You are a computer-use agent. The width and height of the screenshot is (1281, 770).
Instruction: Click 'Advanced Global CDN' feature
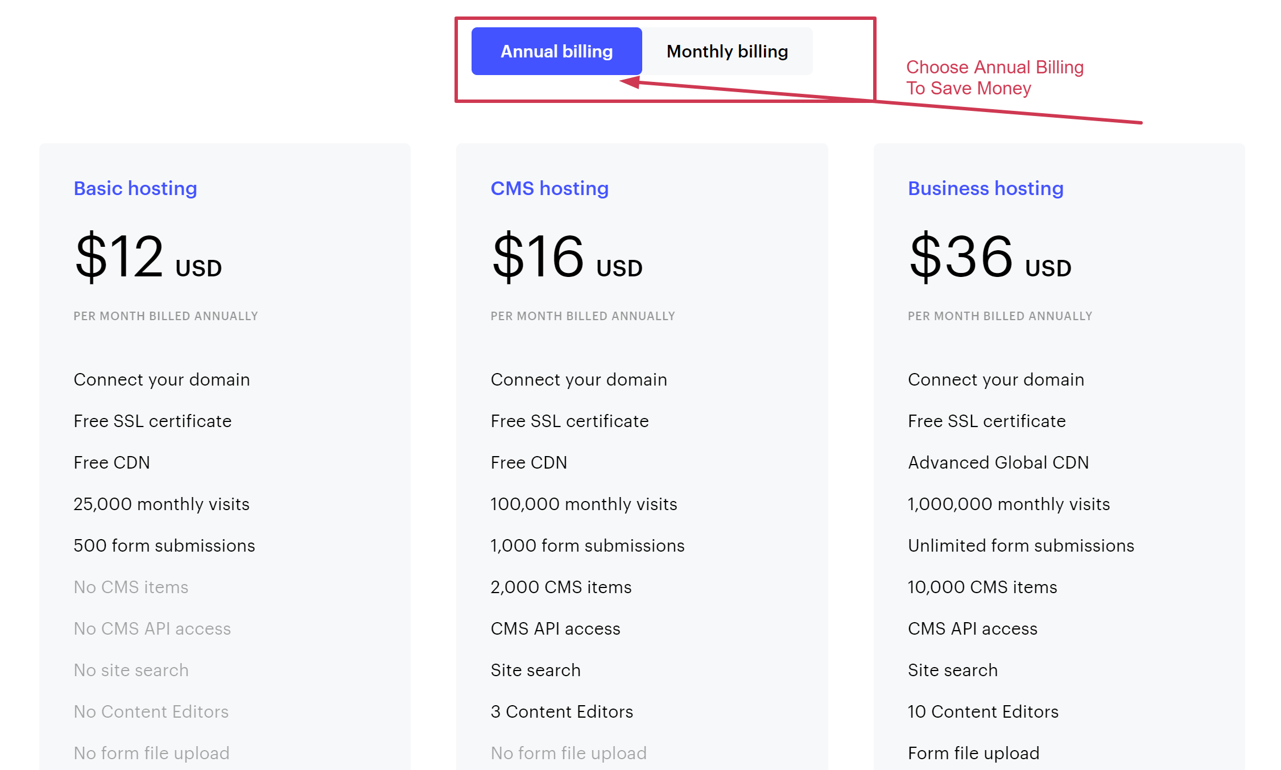point(998,462)
